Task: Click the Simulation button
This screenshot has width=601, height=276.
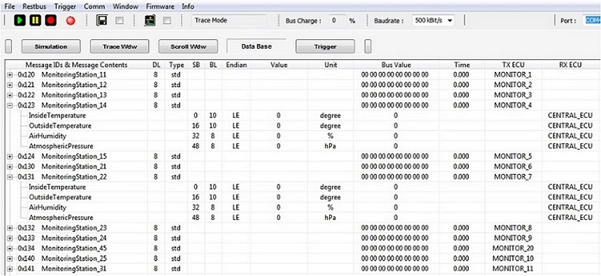Action: pyautogui.click(x=51, y=47)
